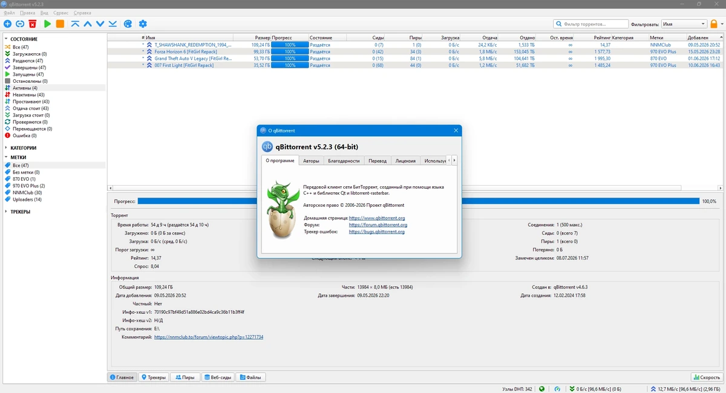The height and width of the screenshot is (393, 726).
Task: Open the Правка menu
Action: coord(27,13)
